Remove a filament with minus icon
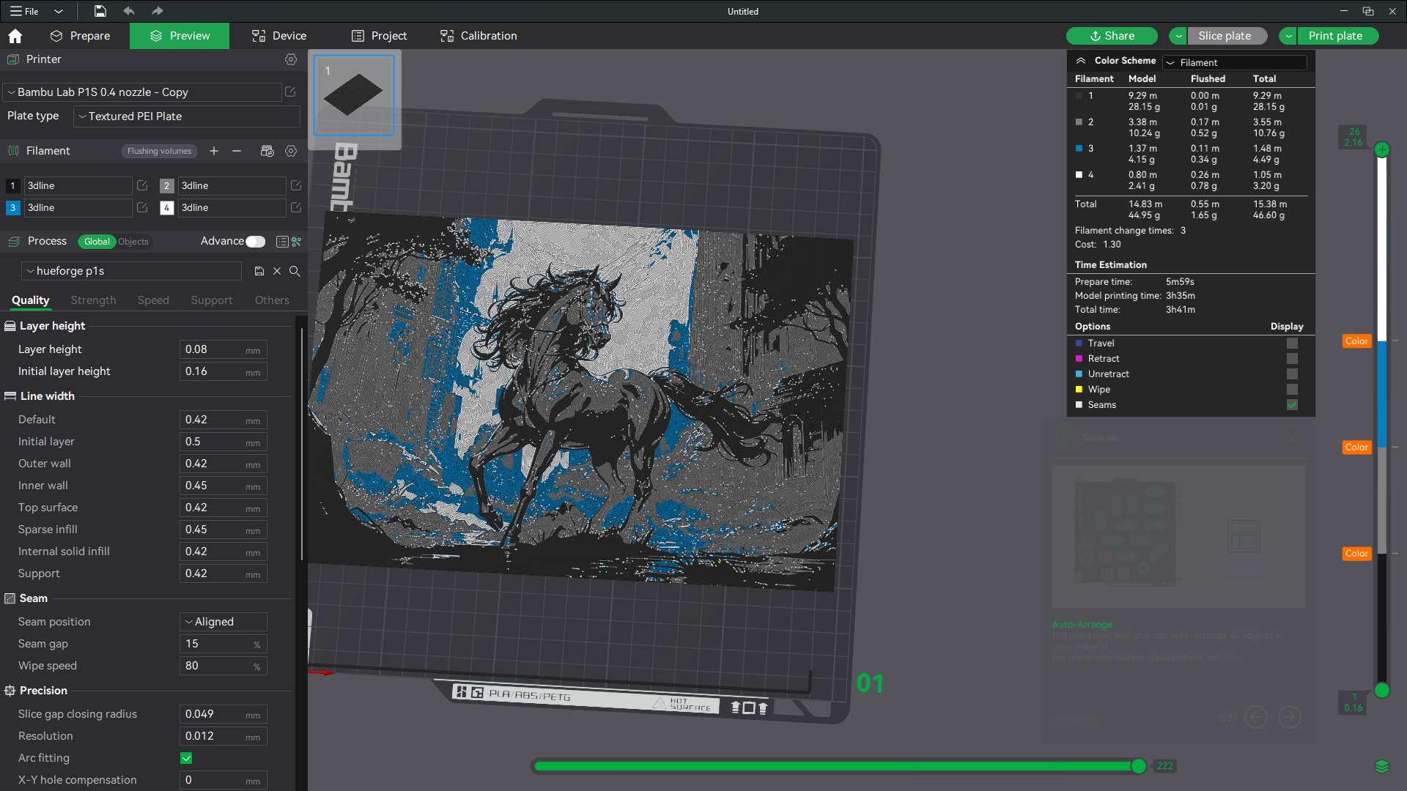 (x=237, y=151)
